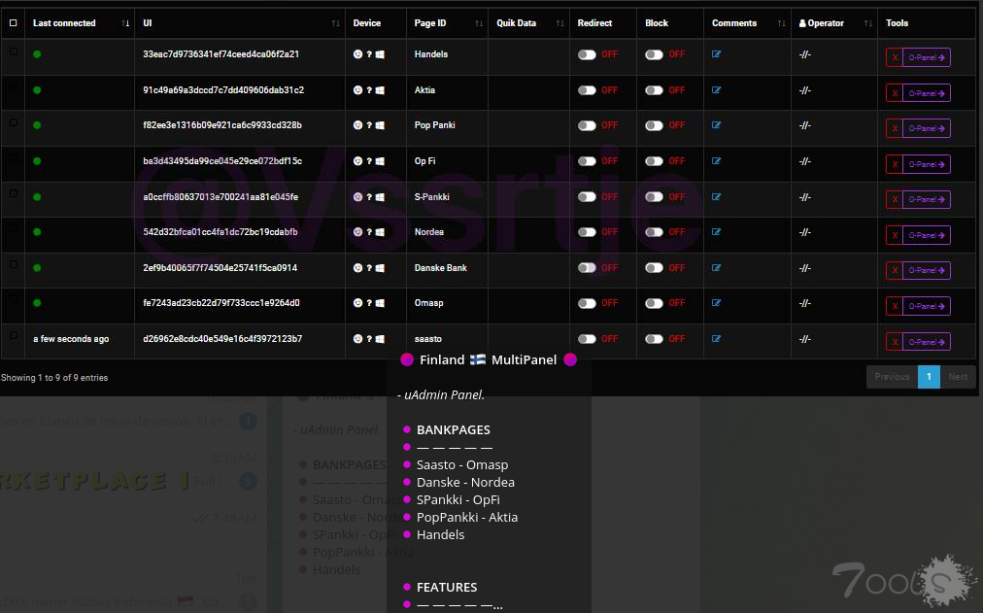Open O-Panel for Omasp row

pyautogui.click(x=927, y=307)
